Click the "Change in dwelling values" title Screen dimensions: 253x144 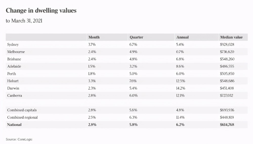coord(41,11)
